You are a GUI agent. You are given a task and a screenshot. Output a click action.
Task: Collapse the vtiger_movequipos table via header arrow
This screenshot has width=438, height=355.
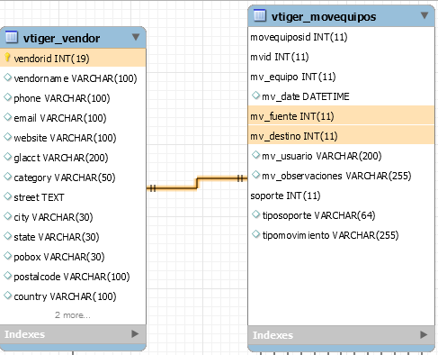click(x=425, y=15)
